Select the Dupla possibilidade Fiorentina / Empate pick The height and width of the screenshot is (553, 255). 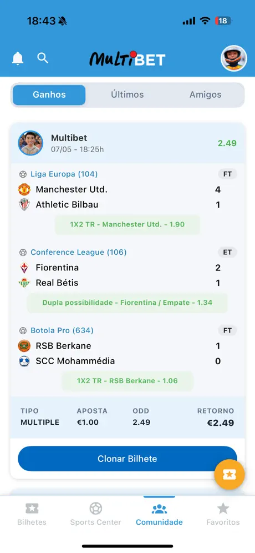[x=127, y=303]
